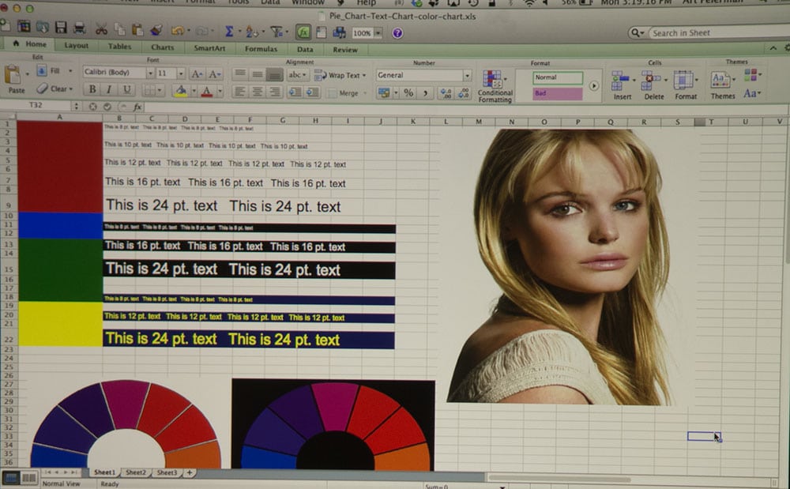The width and height of the screenshot is (790, 489).
Task: Decrease font size with the A- icon
Action: (214, 74)
